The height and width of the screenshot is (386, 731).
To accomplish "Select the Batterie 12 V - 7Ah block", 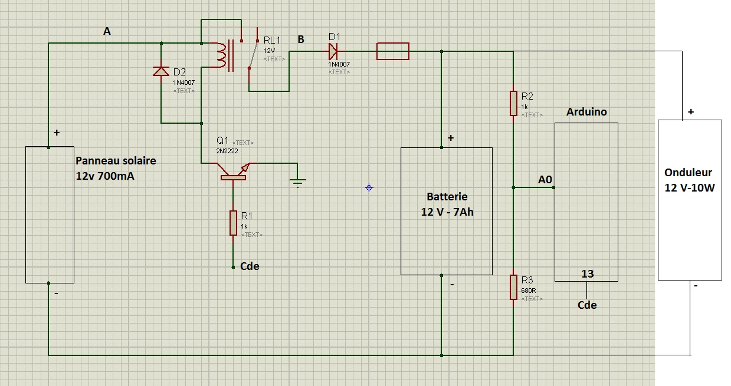I will pyautogui.click(x=447, y=211).
